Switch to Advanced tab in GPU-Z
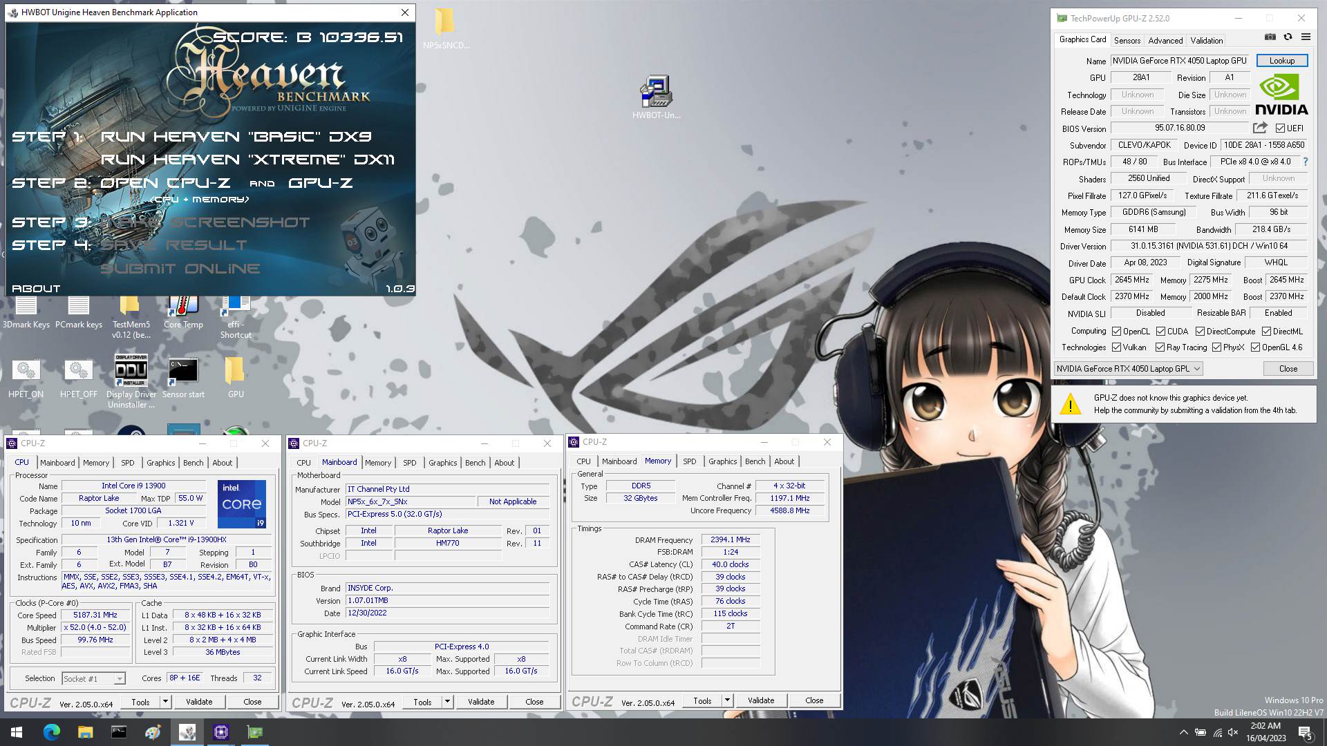 (1165, 40)
